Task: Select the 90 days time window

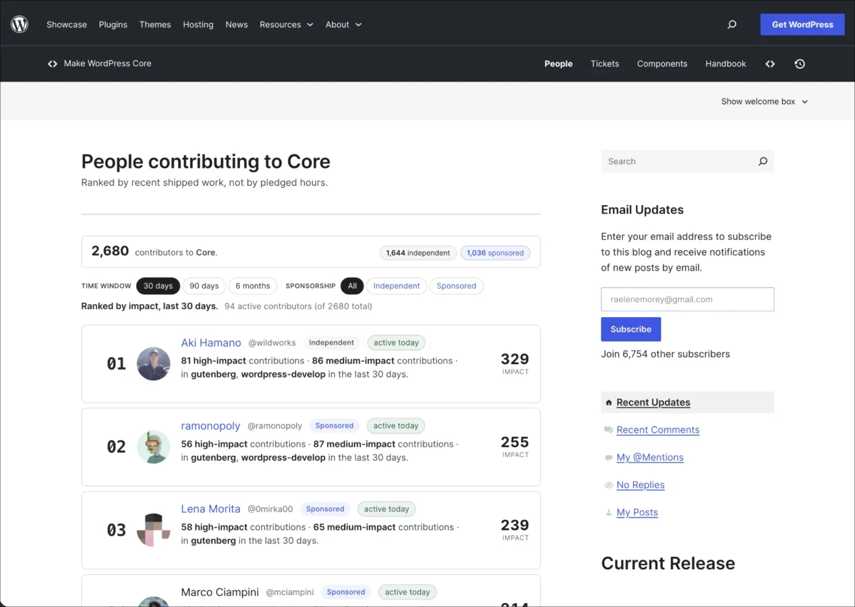Action: (x=204, y=286)
